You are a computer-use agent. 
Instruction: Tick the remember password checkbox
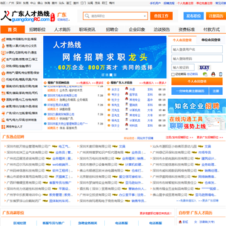tap(173, 75)
